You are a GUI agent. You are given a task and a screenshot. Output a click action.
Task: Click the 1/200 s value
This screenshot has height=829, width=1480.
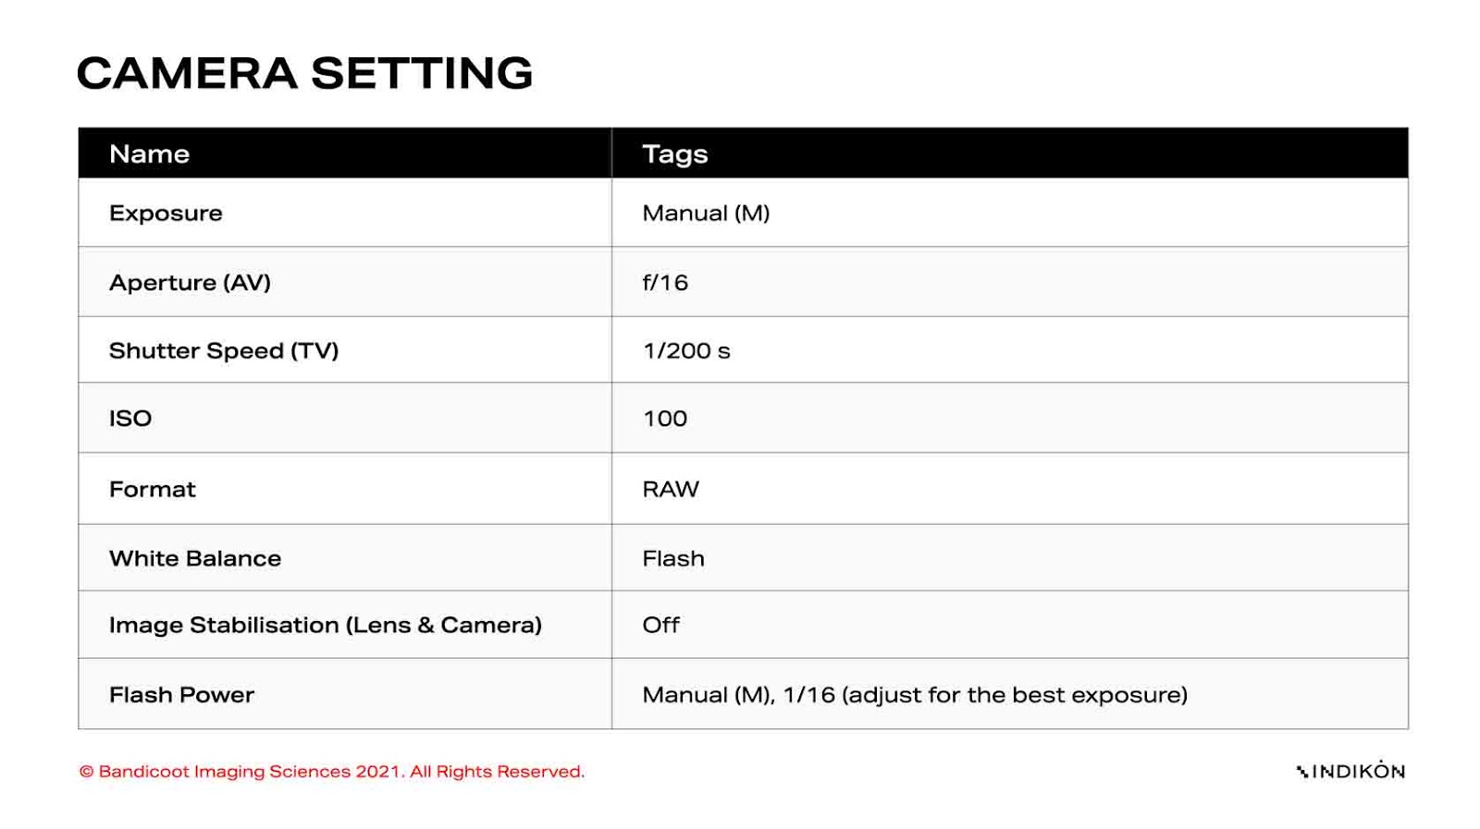686,351
